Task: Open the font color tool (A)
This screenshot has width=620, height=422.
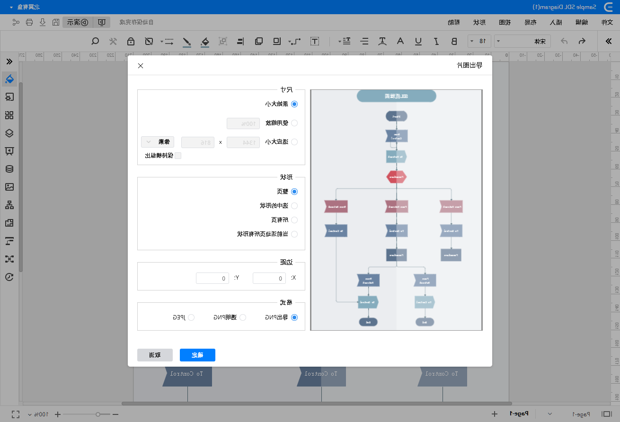Action: (400, 41)
